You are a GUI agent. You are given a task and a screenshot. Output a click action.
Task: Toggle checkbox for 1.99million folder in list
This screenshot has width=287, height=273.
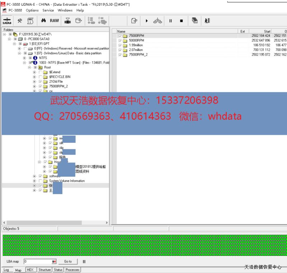pyautogui.click(x=120, y=45)
